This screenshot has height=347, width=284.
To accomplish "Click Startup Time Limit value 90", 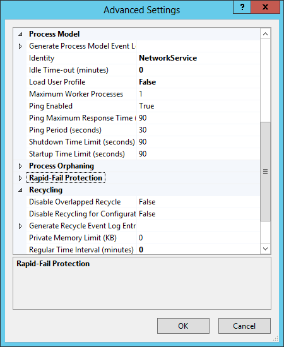I will coord(143,154).
